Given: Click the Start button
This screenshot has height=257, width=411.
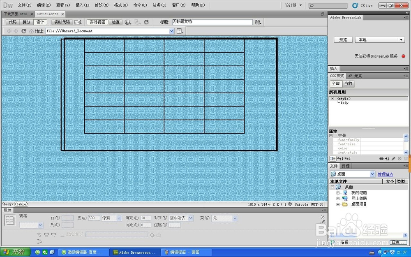Looking at the screenshot, I should pos(15,252).
